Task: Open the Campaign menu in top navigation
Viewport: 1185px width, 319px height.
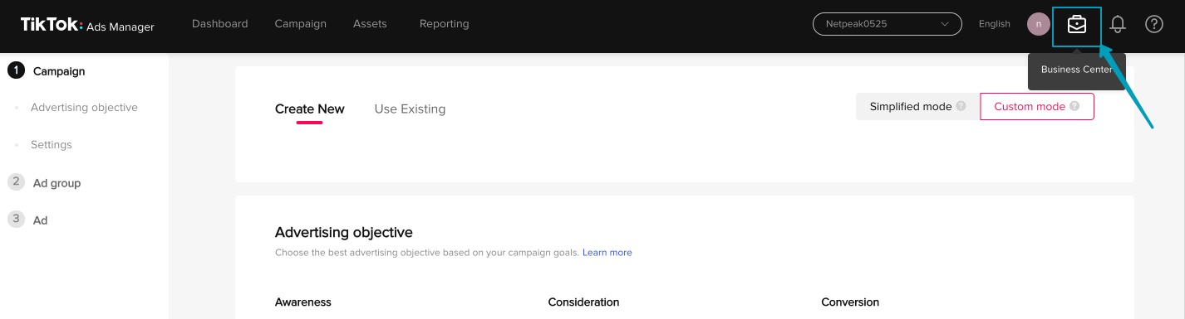Action: click(301, 24)
